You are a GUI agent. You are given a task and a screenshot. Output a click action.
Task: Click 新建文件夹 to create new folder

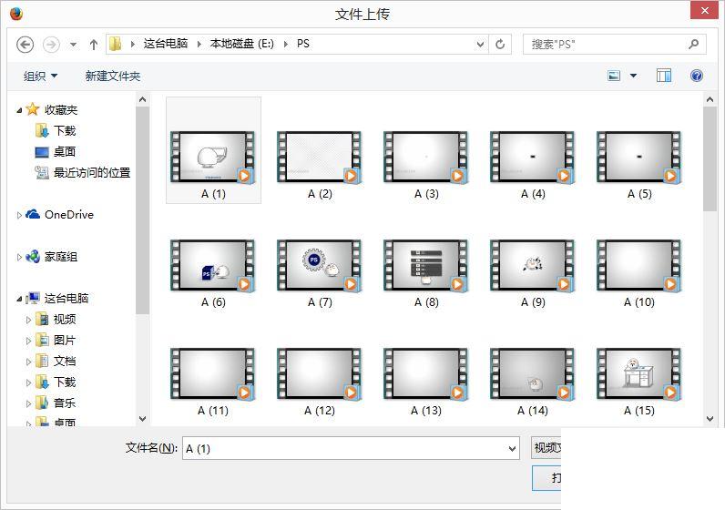113,76
